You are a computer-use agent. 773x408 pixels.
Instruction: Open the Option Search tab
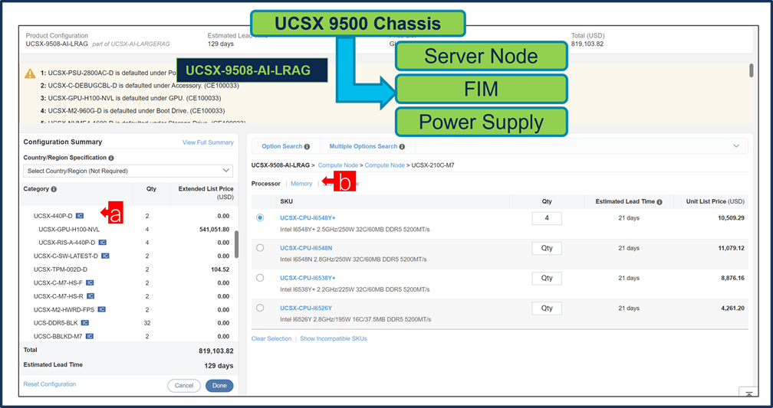pos(285,147)
